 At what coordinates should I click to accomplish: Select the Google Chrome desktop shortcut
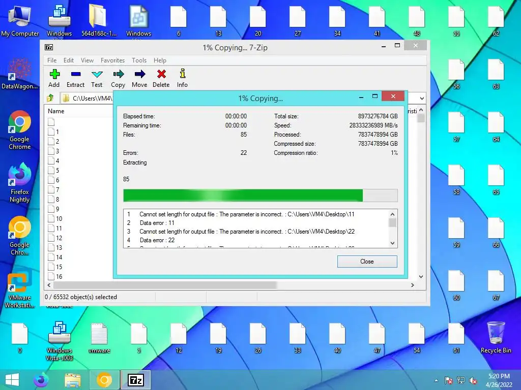coord(20,130)
